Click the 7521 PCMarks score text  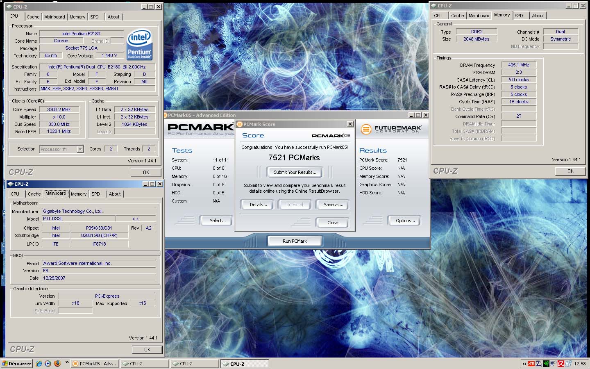(x=294, y=158)
